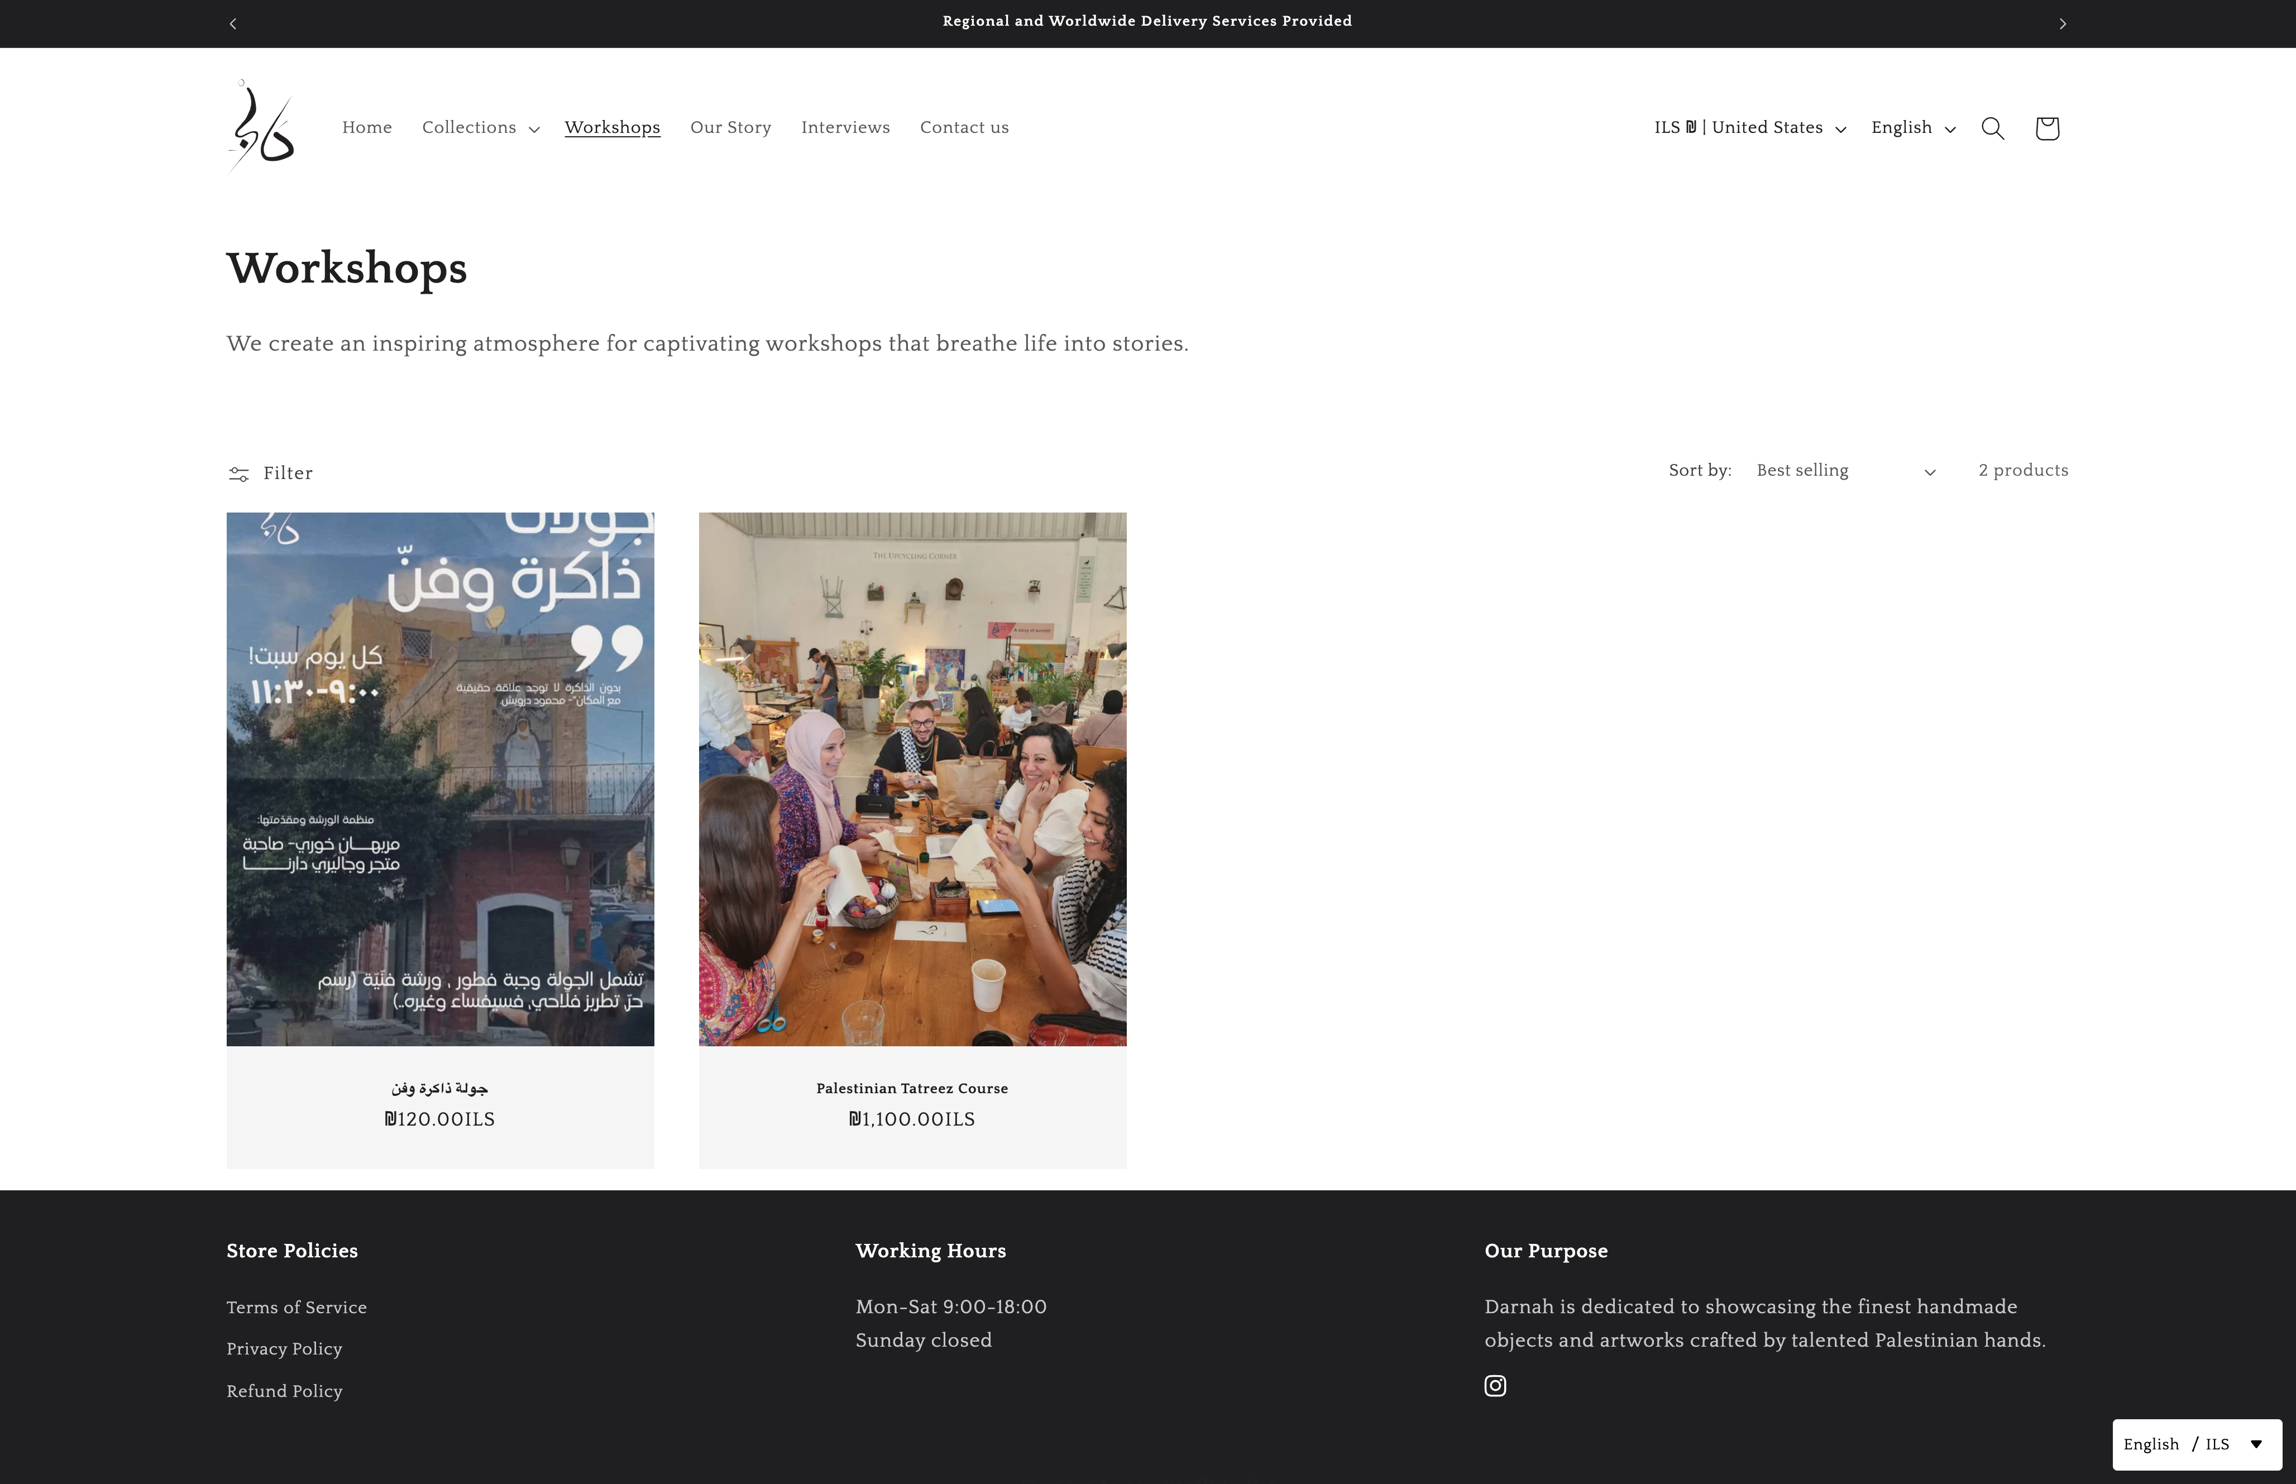Open the Interviews page
This screenshot has width=2296, height=1484.
coord(845,127)
